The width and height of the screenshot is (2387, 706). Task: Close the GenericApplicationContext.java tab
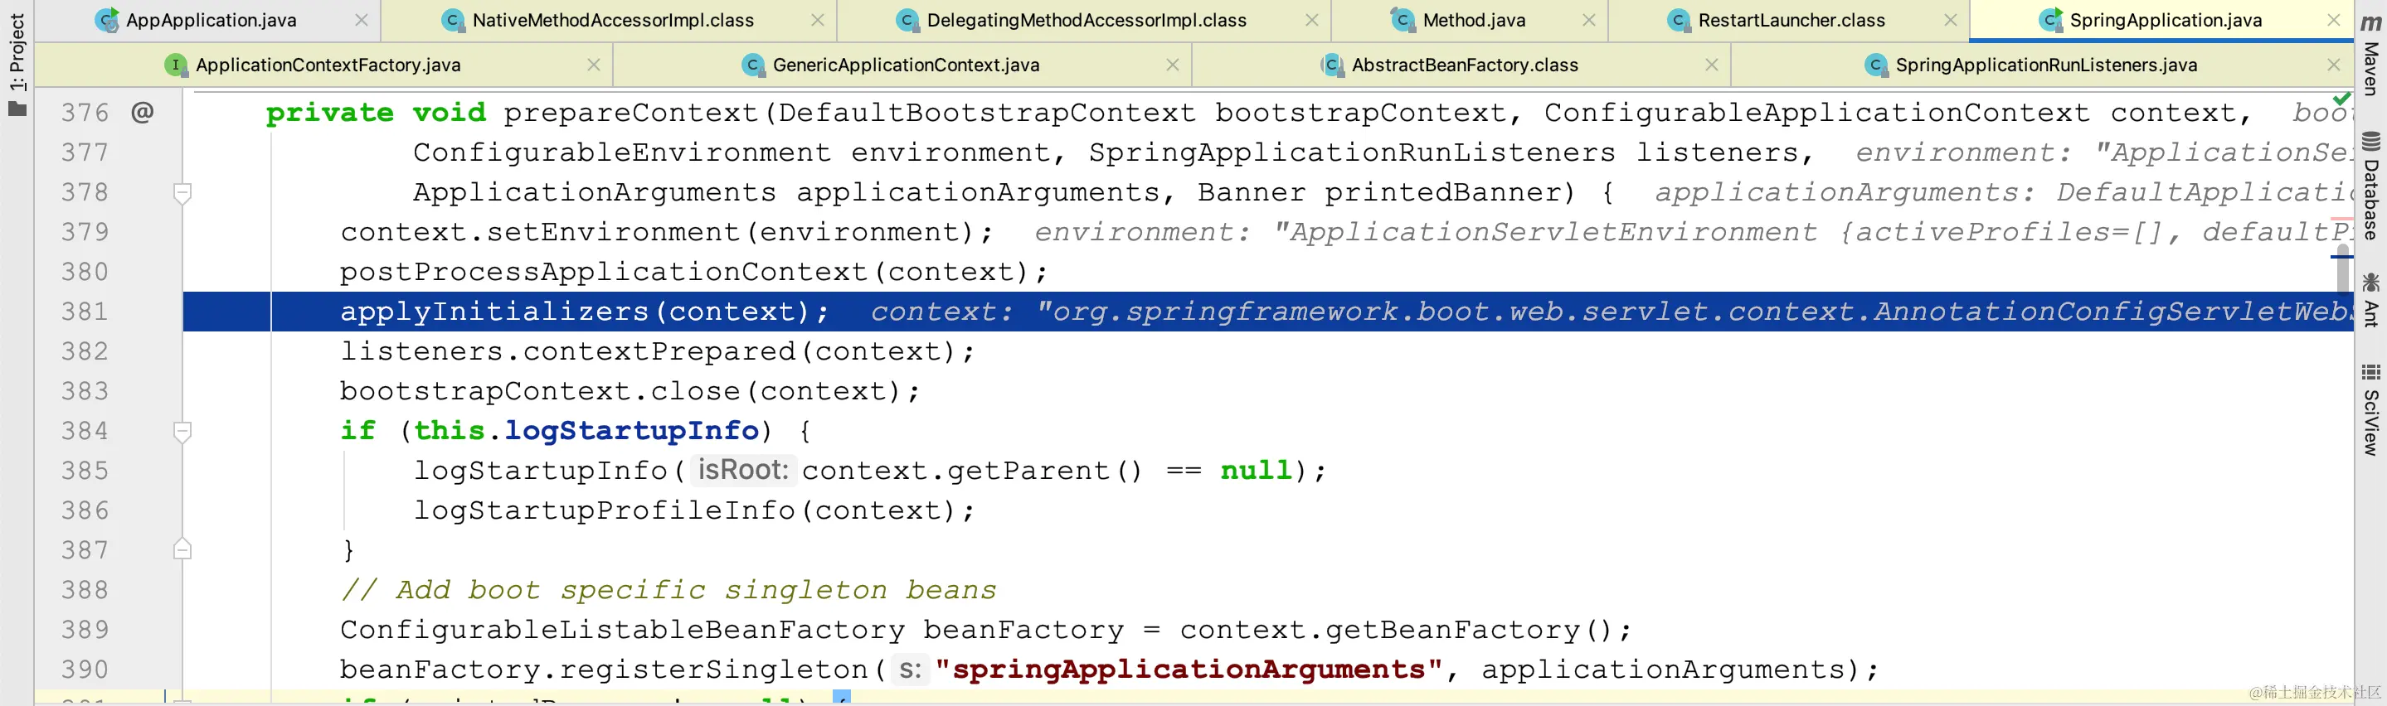tap(1172, 65)
